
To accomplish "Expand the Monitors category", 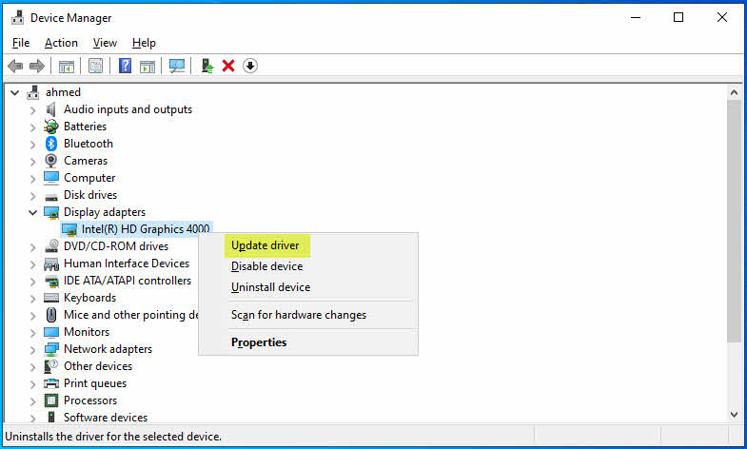I will [x=32, y=333].
